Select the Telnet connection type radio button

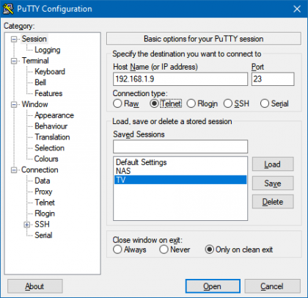tap(154, 103)
